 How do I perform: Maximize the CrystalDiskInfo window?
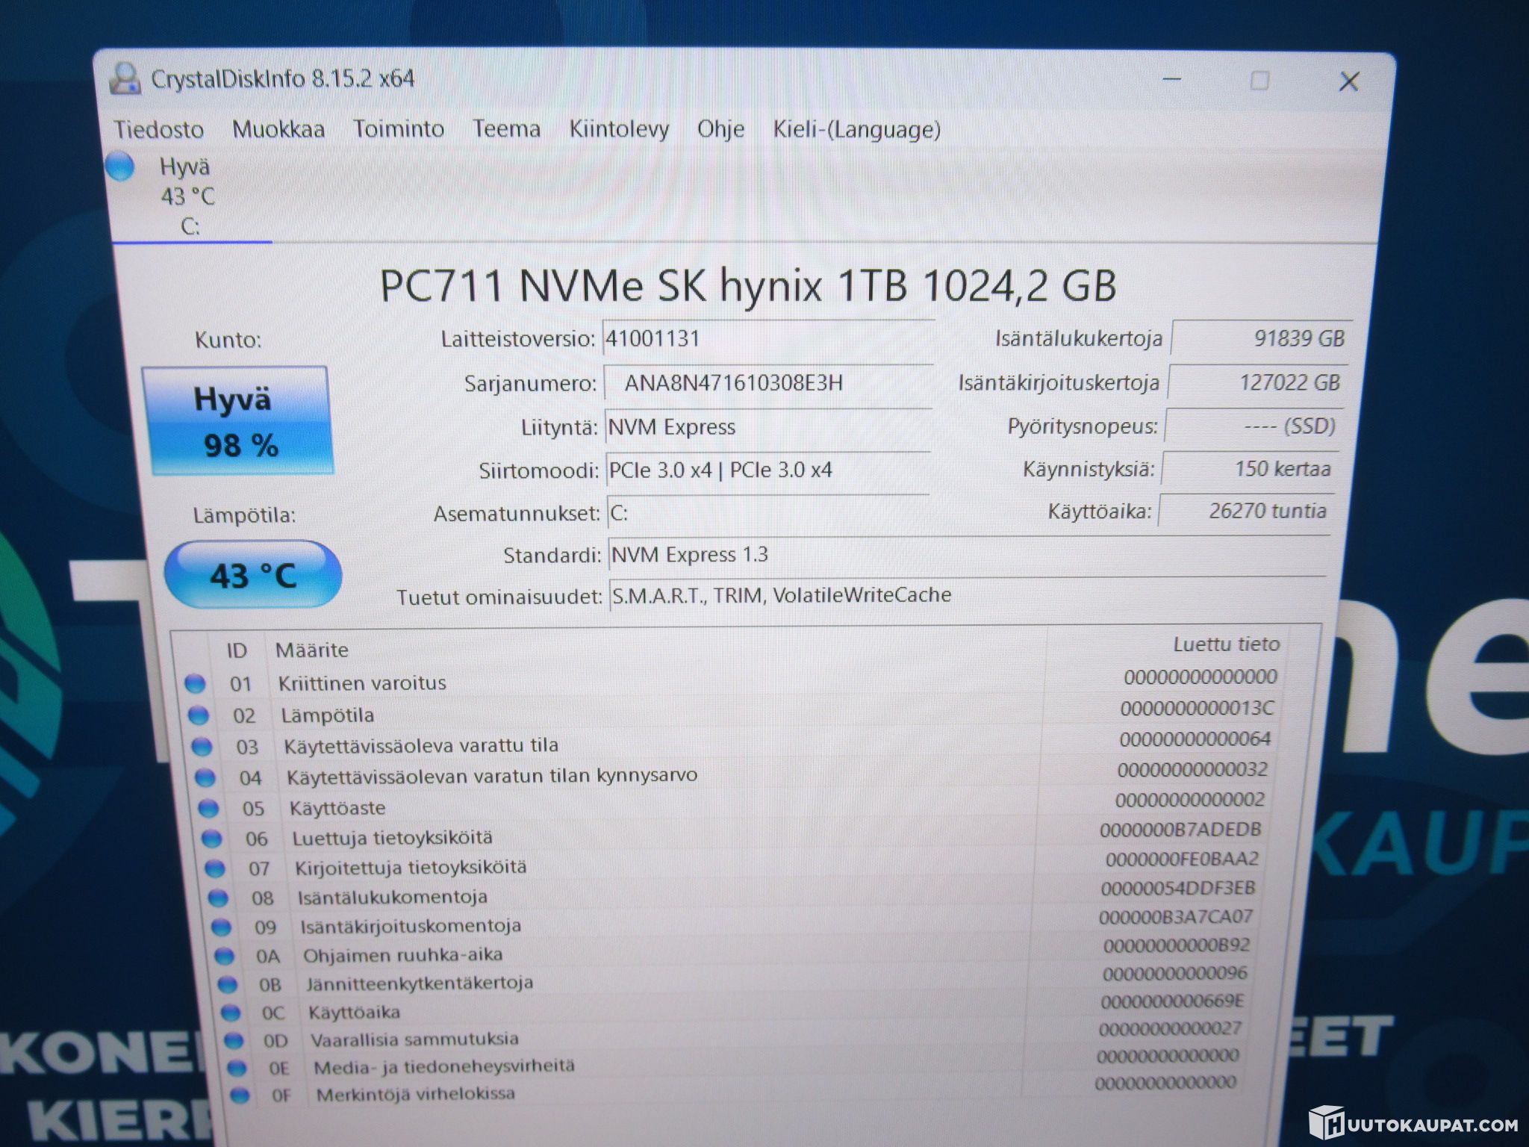click(1259, 81)
